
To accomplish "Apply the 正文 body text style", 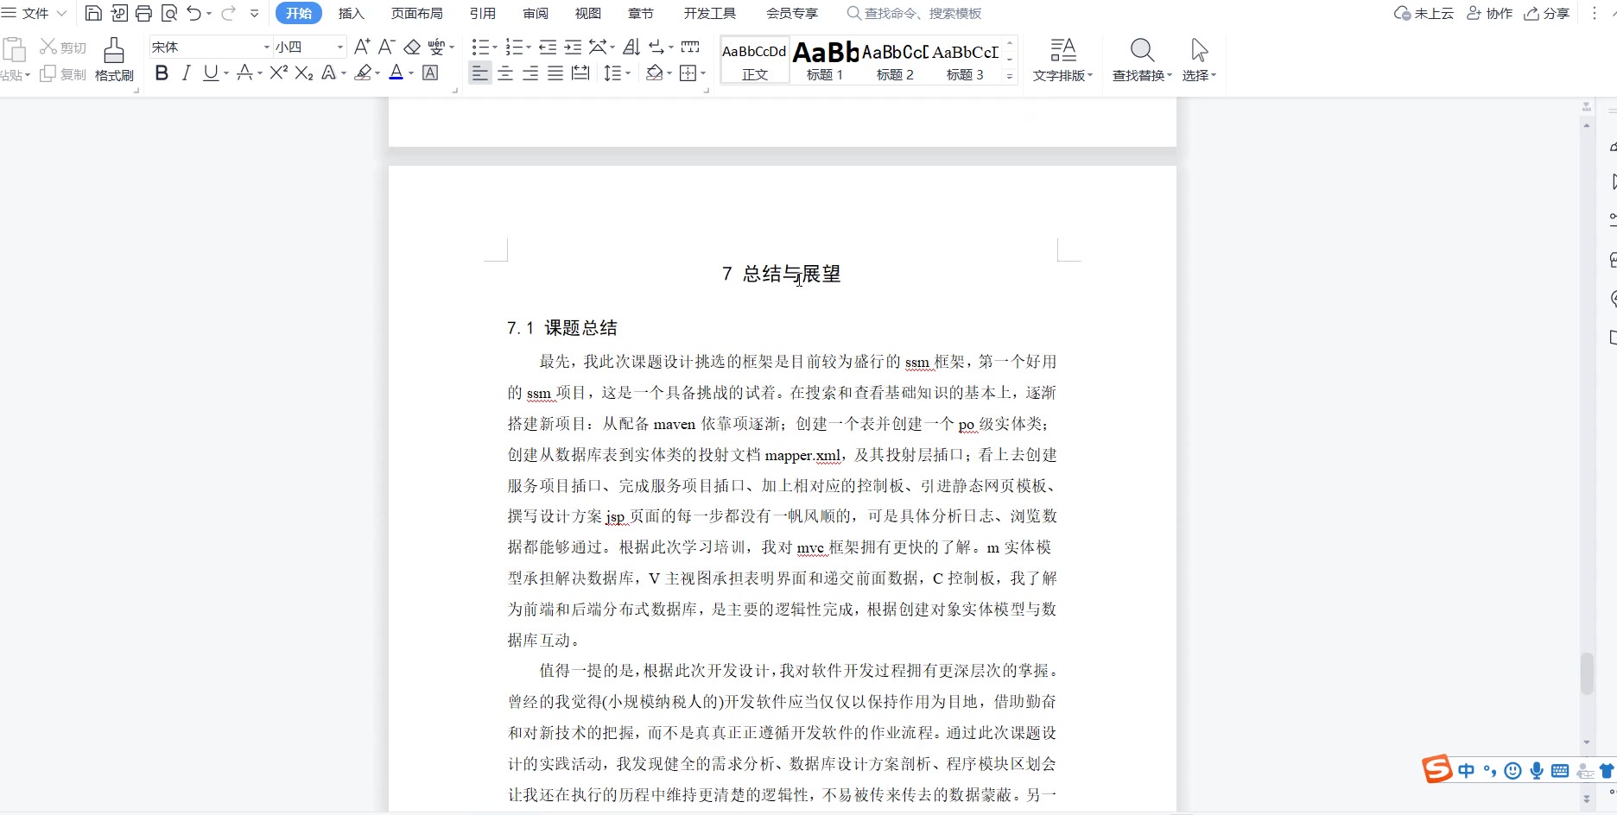I will [x=755, y=60].
